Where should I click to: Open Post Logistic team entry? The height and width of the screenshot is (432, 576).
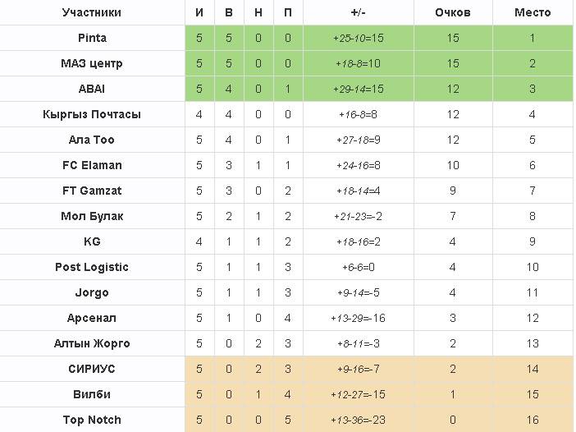pyautogui.click(x=92, y=267)
